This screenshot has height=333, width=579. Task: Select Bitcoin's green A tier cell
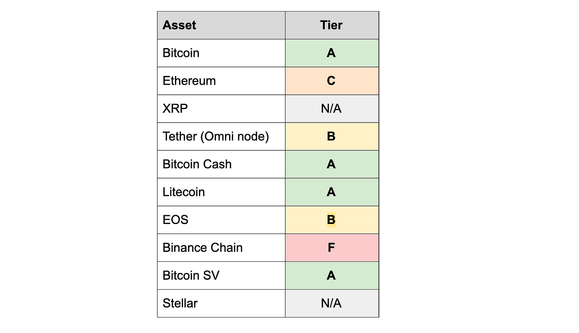(x=332, y=53)
